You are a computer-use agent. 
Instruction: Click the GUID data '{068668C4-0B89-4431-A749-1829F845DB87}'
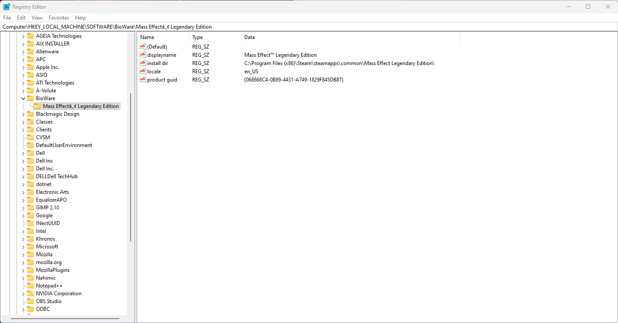294,80
